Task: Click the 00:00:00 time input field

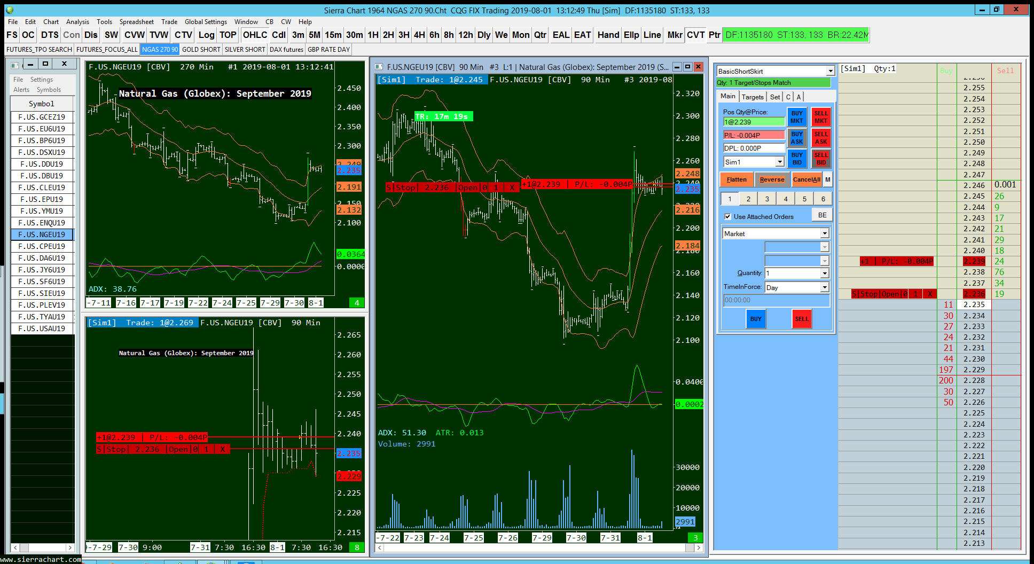Action: [x=776, y=300]
